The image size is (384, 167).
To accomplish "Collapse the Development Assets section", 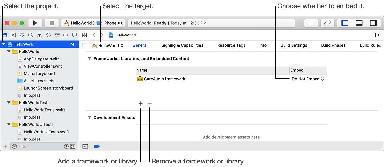I will click(x=89, y=118).
